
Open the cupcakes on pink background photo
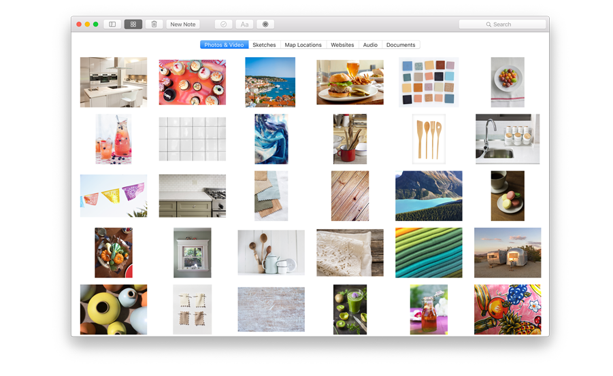(x=193, y=82)
